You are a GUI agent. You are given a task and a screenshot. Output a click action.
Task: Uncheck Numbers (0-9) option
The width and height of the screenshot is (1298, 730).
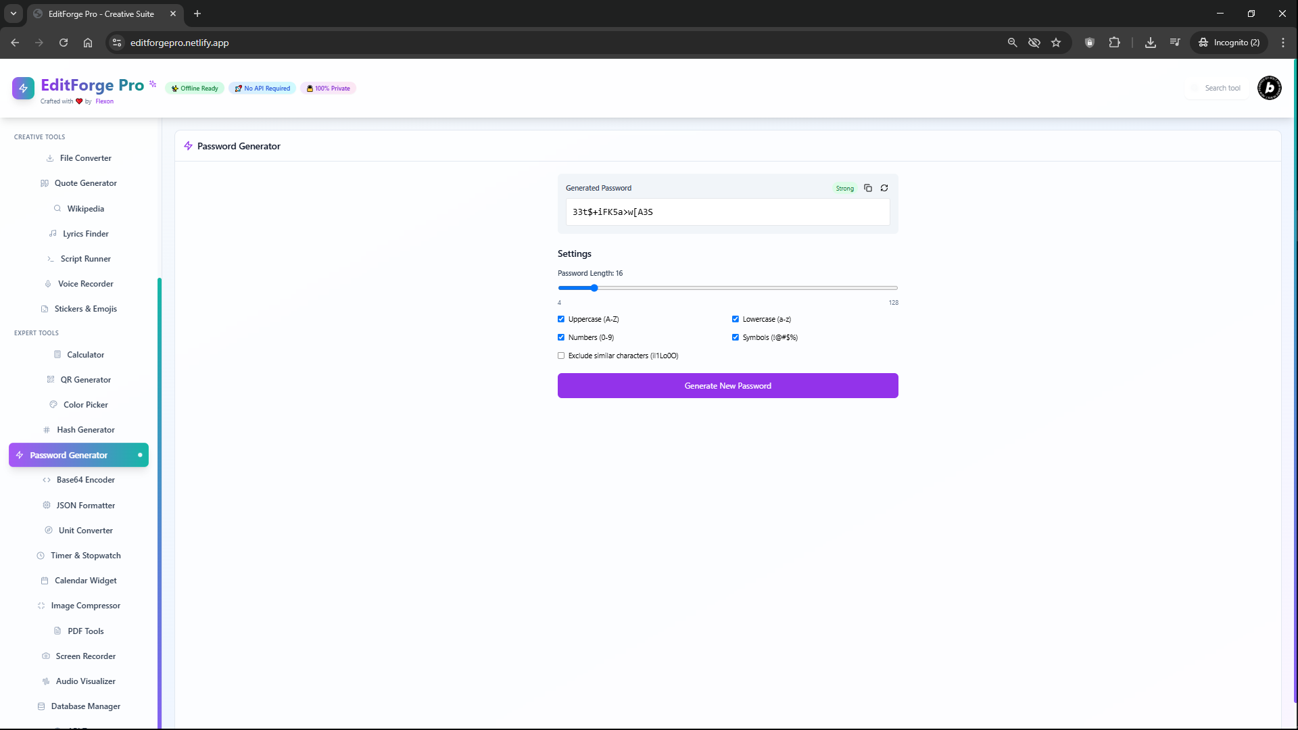(x=561, y=337)
